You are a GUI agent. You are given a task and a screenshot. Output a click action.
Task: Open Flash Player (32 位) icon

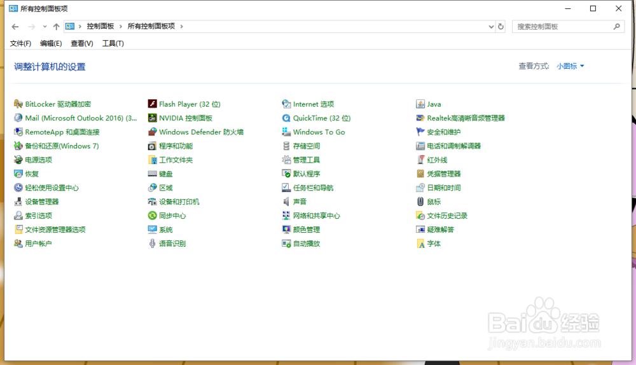152,104
